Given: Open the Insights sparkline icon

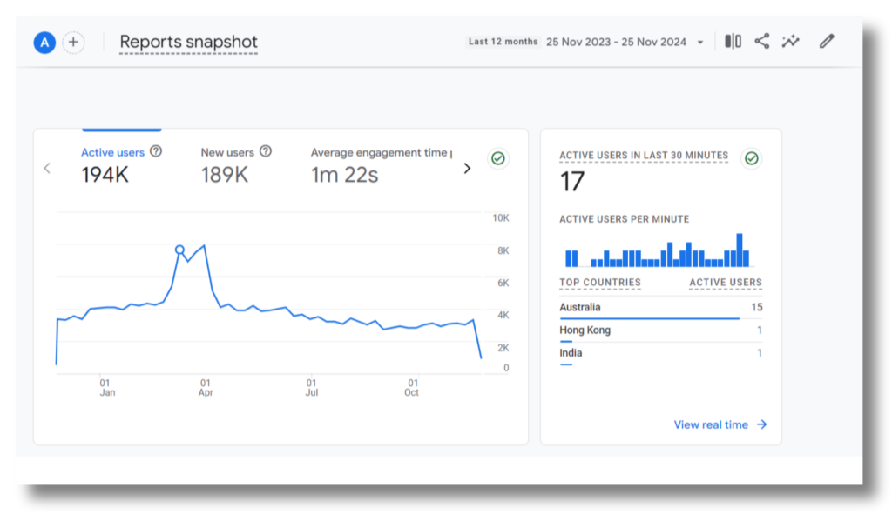Looking at the screenshot, I should (790, 41).
